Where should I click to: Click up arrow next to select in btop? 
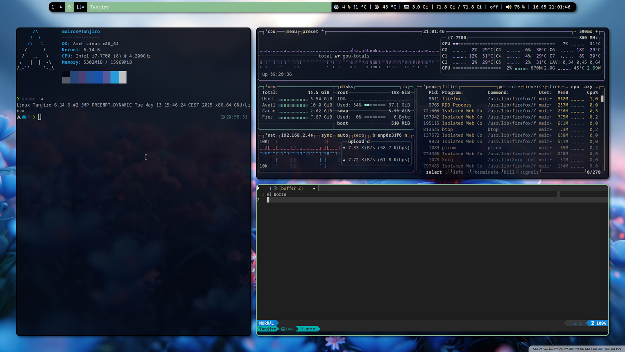point(421,172)
